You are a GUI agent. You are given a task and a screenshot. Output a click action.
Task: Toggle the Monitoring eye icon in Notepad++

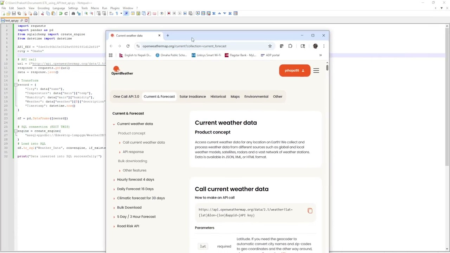(162, 13)
